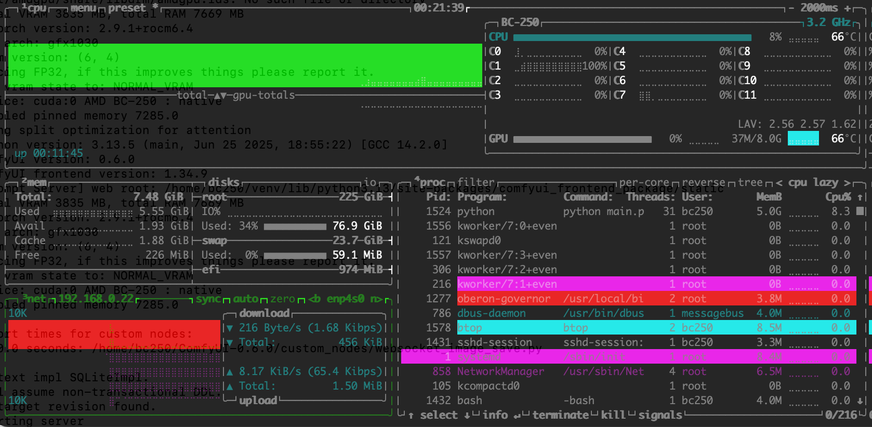The width and height of the screenshot is (872, 427).
Task: Decrease update interval with the minus sign
Action: [791, 8]
